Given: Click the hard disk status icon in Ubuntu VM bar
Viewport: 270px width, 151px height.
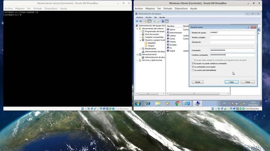Looking at the screenshot, I should 83,109.
